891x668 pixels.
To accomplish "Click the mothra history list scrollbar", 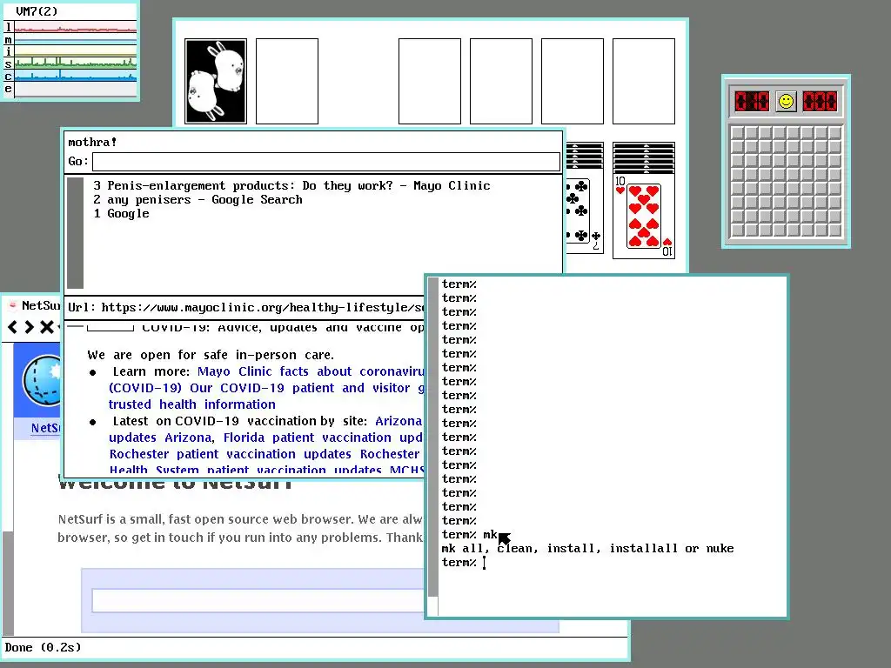I will (x=75, y=233).
